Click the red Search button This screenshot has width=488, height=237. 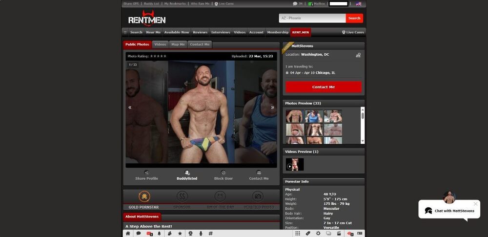tap(354, 18)
